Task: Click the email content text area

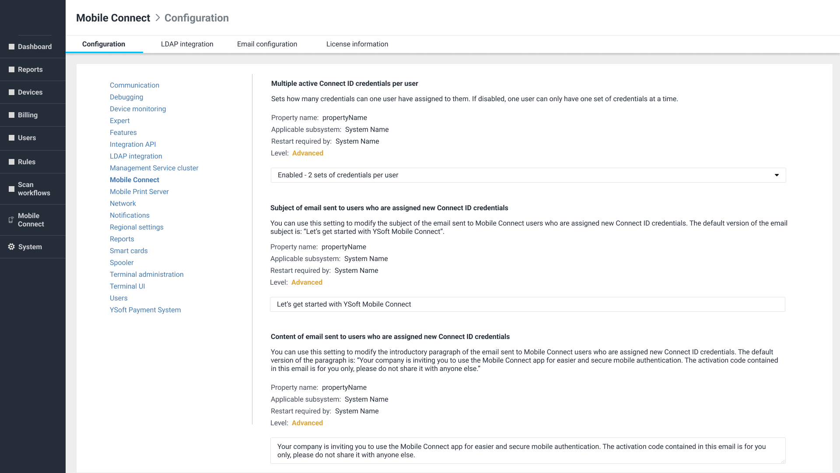Action: click(527, 451)
